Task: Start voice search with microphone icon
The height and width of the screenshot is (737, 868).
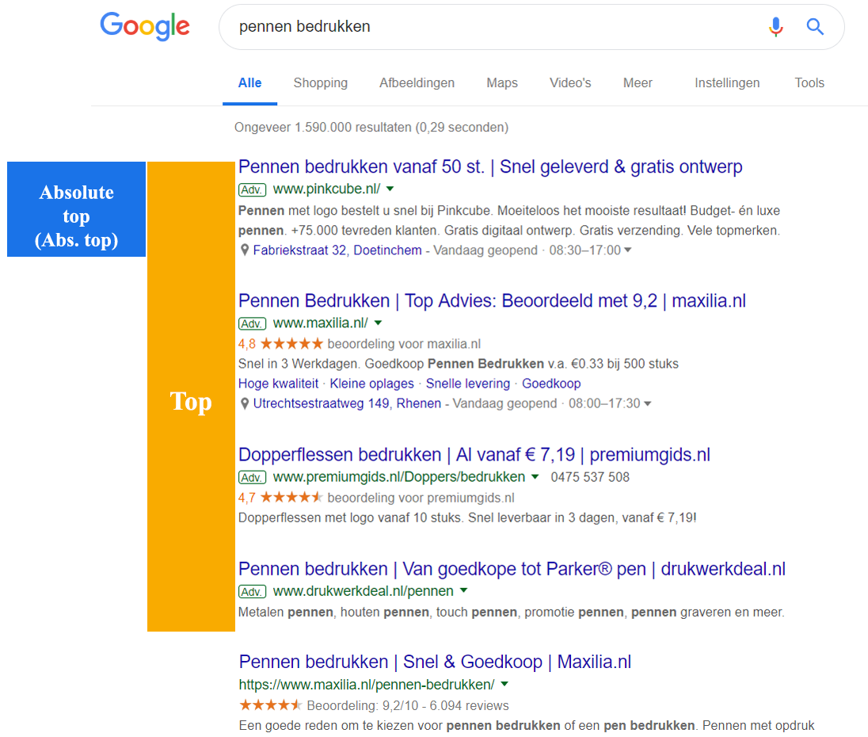Action: tap(776, 27)
